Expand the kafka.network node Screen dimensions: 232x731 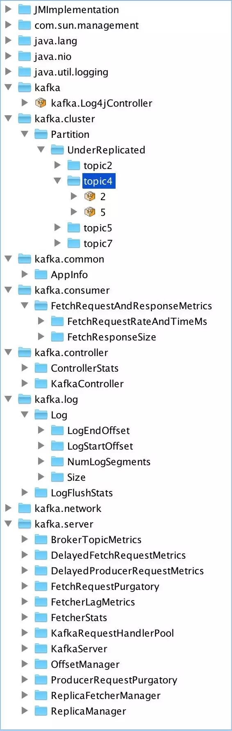tap(8, 508)
